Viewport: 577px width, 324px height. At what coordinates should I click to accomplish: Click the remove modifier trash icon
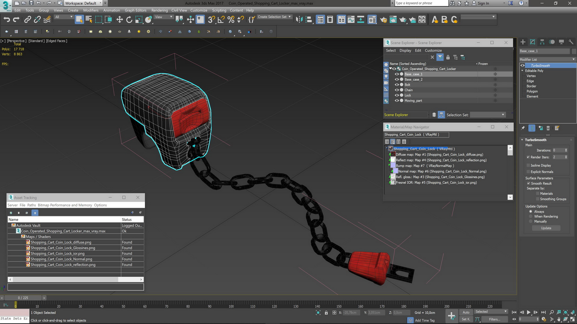pos(548,128)
